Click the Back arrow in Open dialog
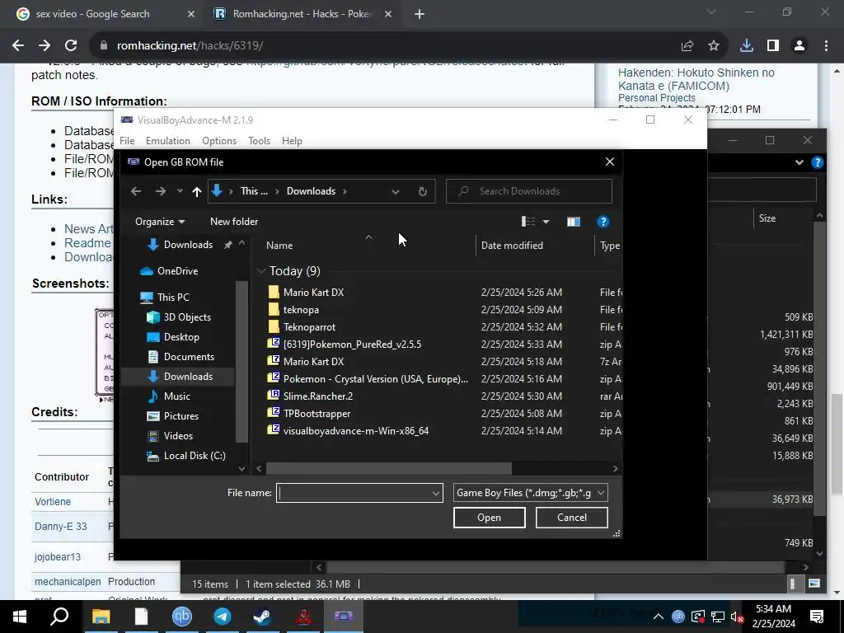844x633 pixels. 136,191
